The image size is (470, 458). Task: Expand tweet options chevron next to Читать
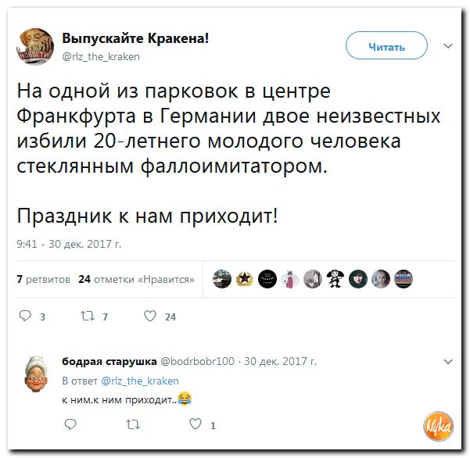click(448, 46)
